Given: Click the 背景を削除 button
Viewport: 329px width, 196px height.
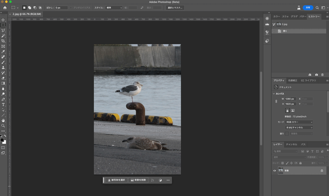Looking at the screenshot, I should point(138,180).
